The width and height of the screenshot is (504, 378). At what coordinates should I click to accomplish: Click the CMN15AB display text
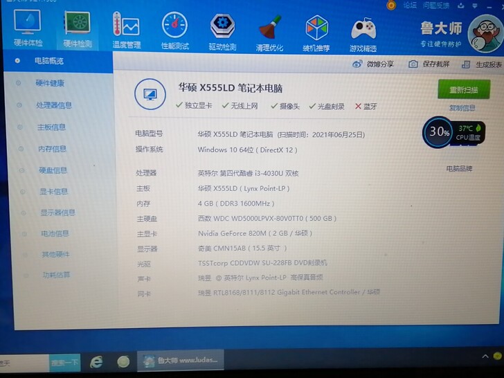pyautogui.click(x=242, y=249)
